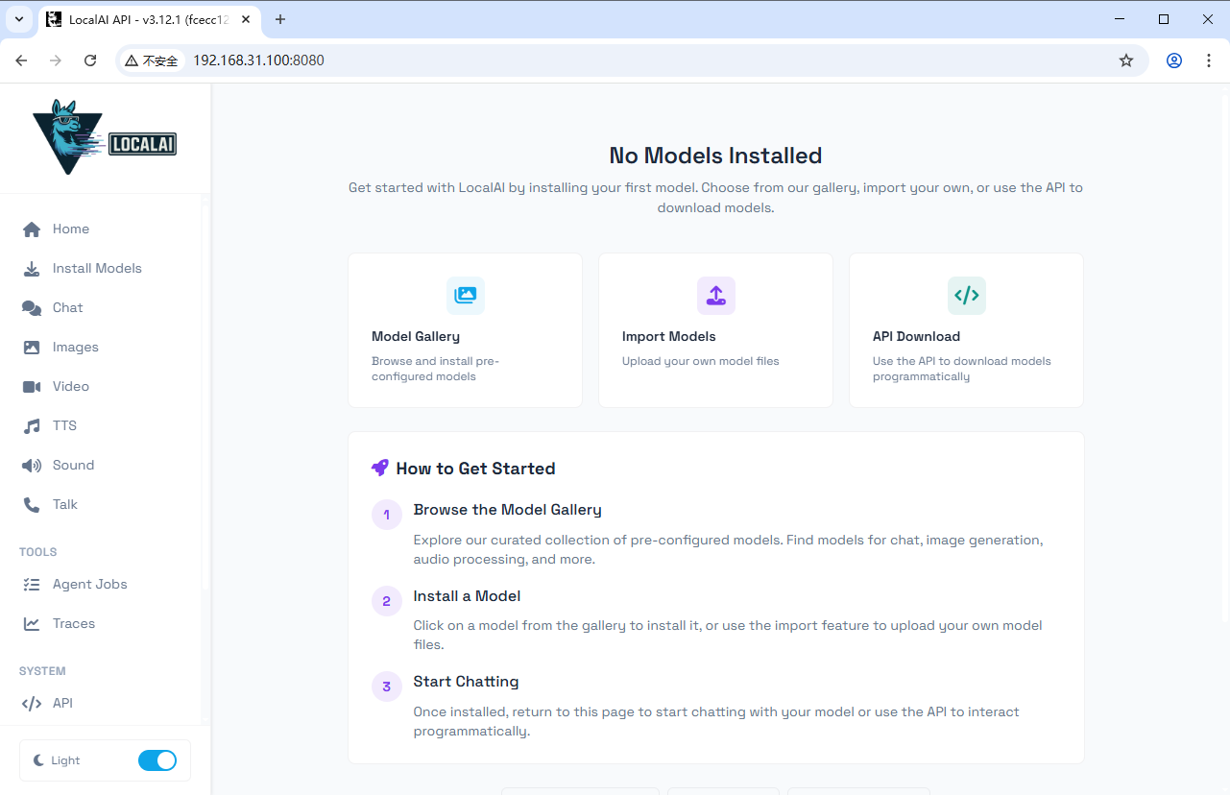Select Video in the sidebar
Image resolution: width=1230 pixels, height=795 pixels.
click(106, 387)
